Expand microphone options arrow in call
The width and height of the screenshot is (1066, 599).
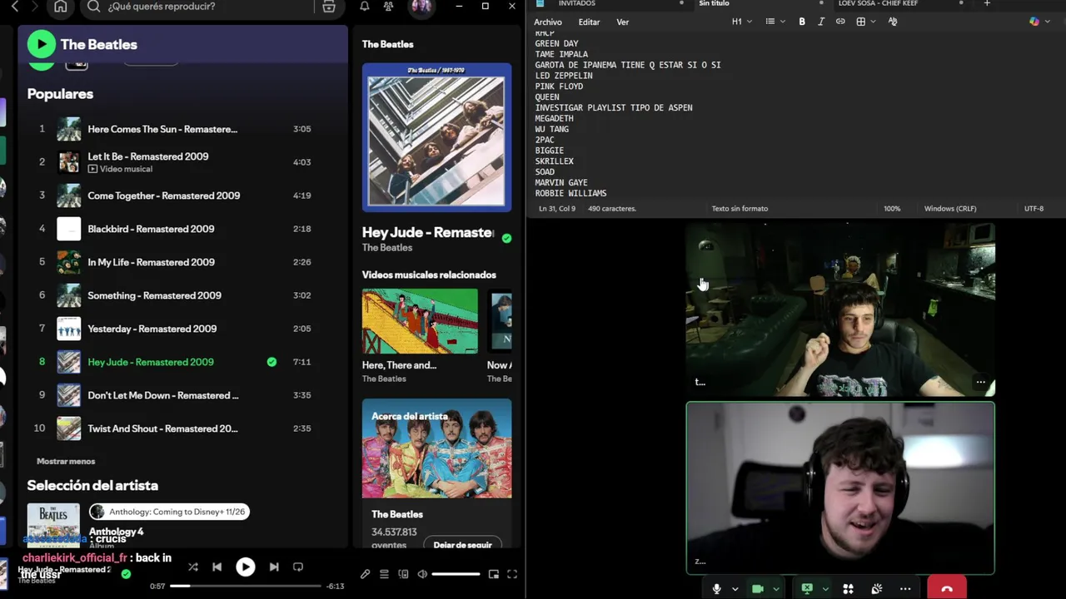click(735, 589)
